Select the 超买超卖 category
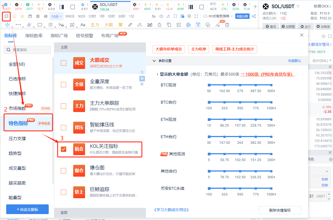Image resolution: width=333 pixels, height=220 pixels. coord(17,183)
